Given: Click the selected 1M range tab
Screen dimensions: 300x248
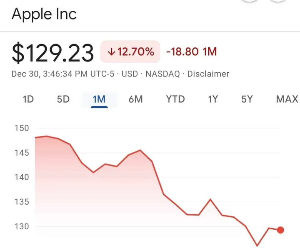Looking at the screenshot, I should [99, 99].
